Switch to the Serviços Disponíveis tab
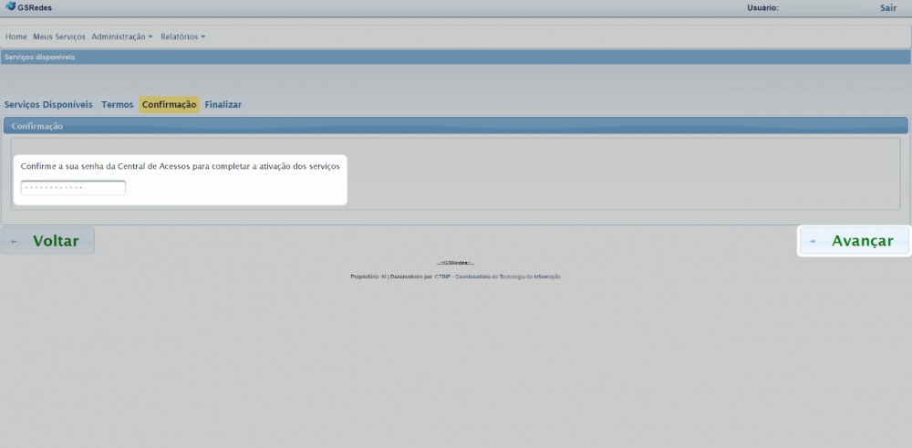The width and height of the screenshot is (912, 448). (48, 105)
